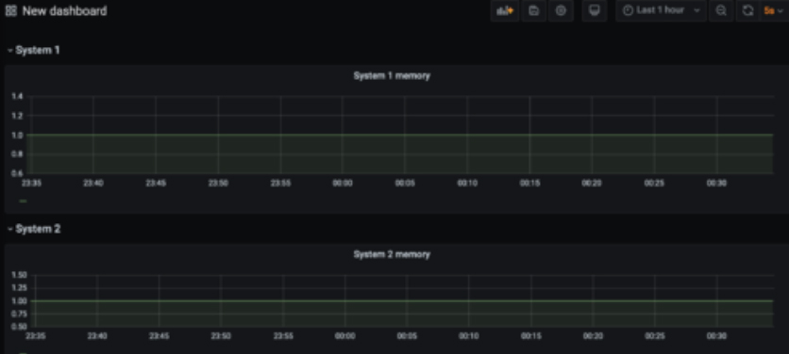789x354 pixels.
Task: Click the 1.4 axis value on System 1 chart
Action: 17,96
